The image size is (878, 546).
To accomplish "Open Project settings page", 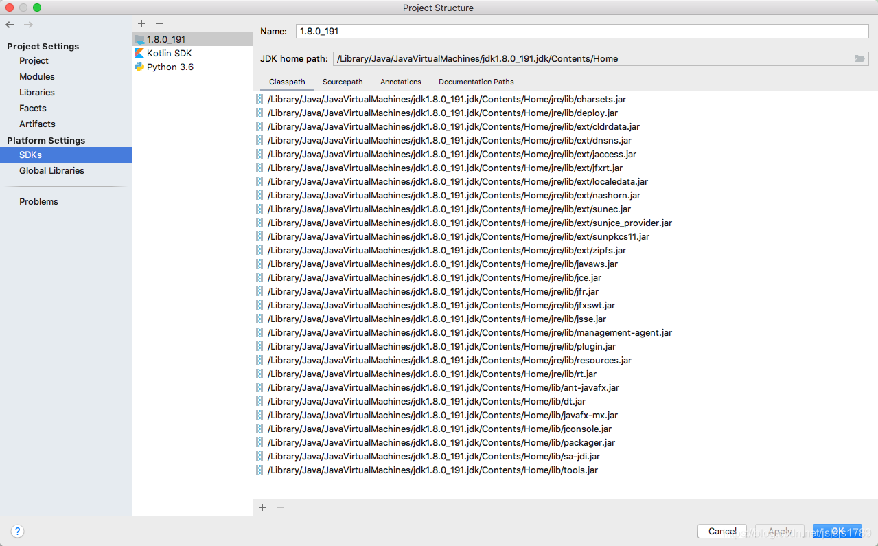I will tap(34, 60).
